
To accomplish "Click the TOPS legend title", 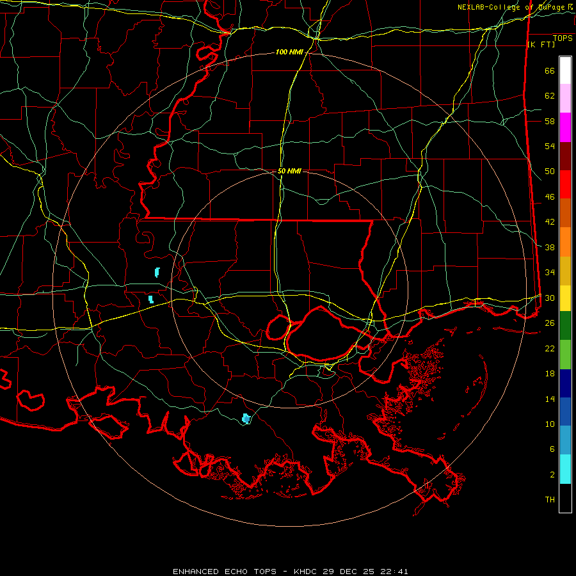I will tap(563, 38).
